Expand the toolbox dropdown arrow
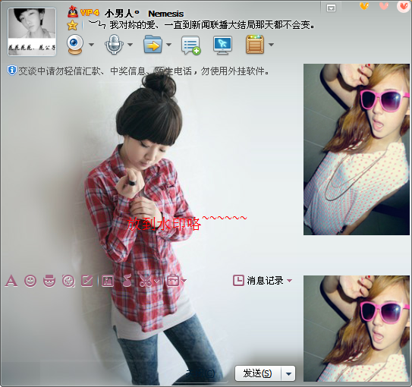 184,281
